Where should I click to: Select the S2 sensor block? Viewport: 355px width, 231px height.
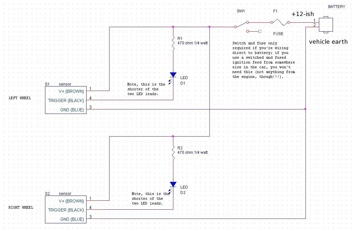point(66,209)
